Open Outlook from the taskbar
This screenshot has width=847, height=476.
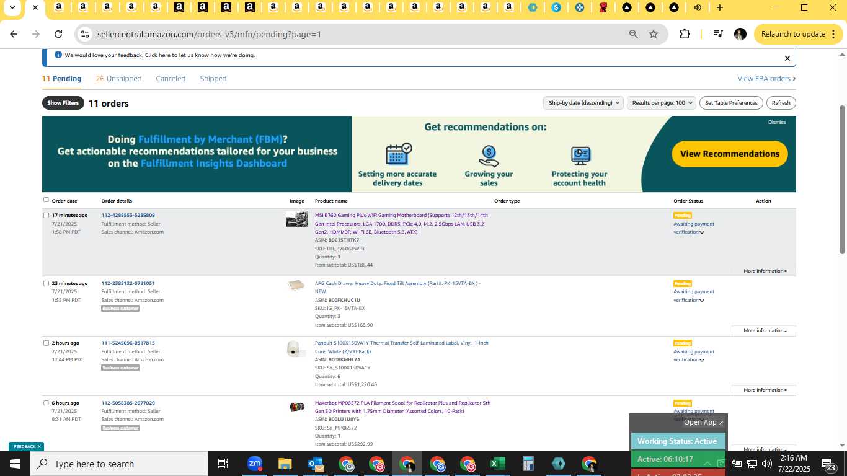[x=316, y=464]
